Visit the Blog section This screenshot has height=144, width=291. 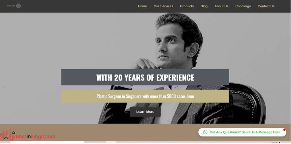204,6
